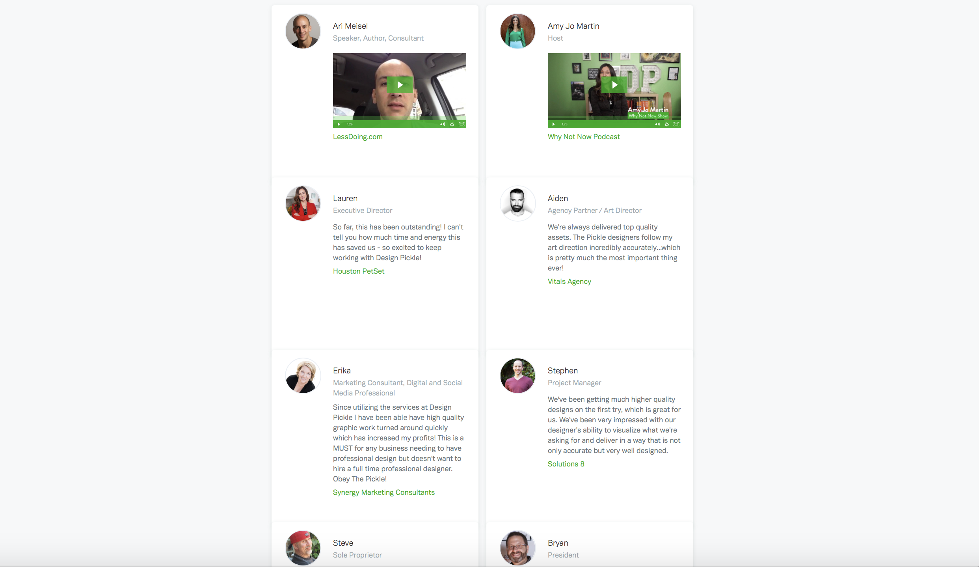Mute volume on Ari Meisel's video
Image resolution: width=979 pixels, height=567 pixels.
click(443, 124)
